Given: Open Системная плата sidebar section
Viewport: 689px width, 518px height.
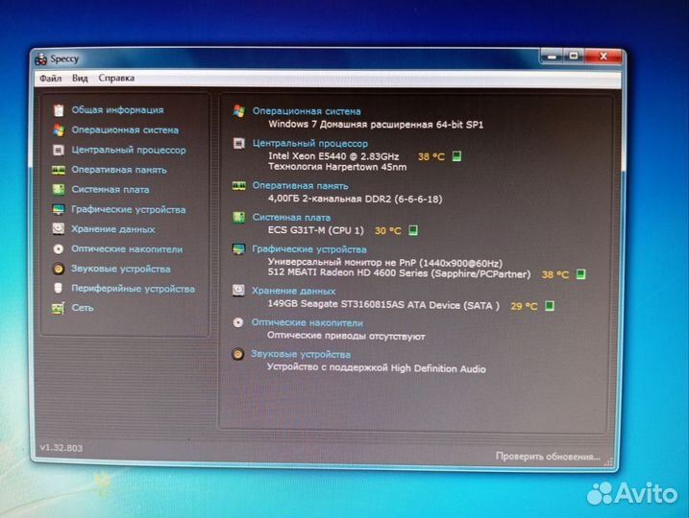Looking at the screenshot, I should tap(111, 190).
